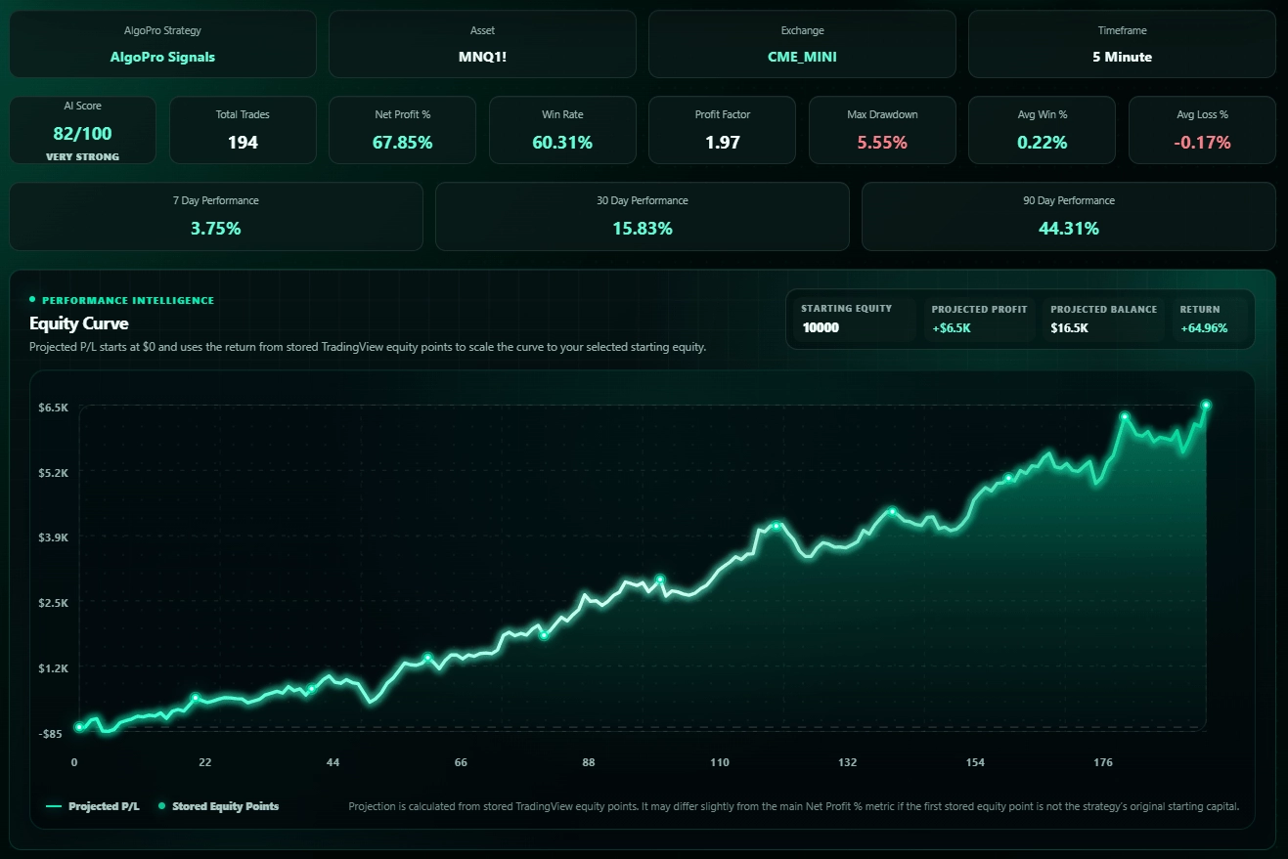Open the 90 Day Performance card
Image resolution: width=1288 pixels, height=859 pixels.
pos(1069,216)
